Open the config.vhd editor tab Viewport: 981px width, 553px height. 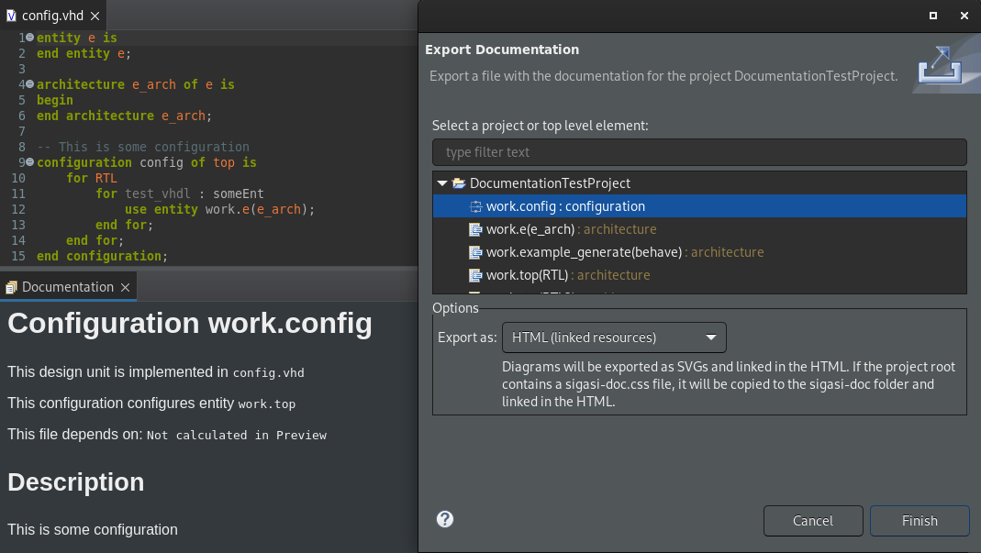[x=52, y=16]
